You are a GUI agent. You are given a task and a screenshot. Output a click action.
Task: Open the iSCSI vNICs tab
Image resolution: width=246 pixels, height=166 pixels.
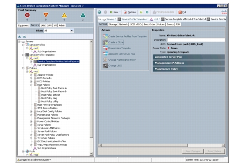coord(136,25)
